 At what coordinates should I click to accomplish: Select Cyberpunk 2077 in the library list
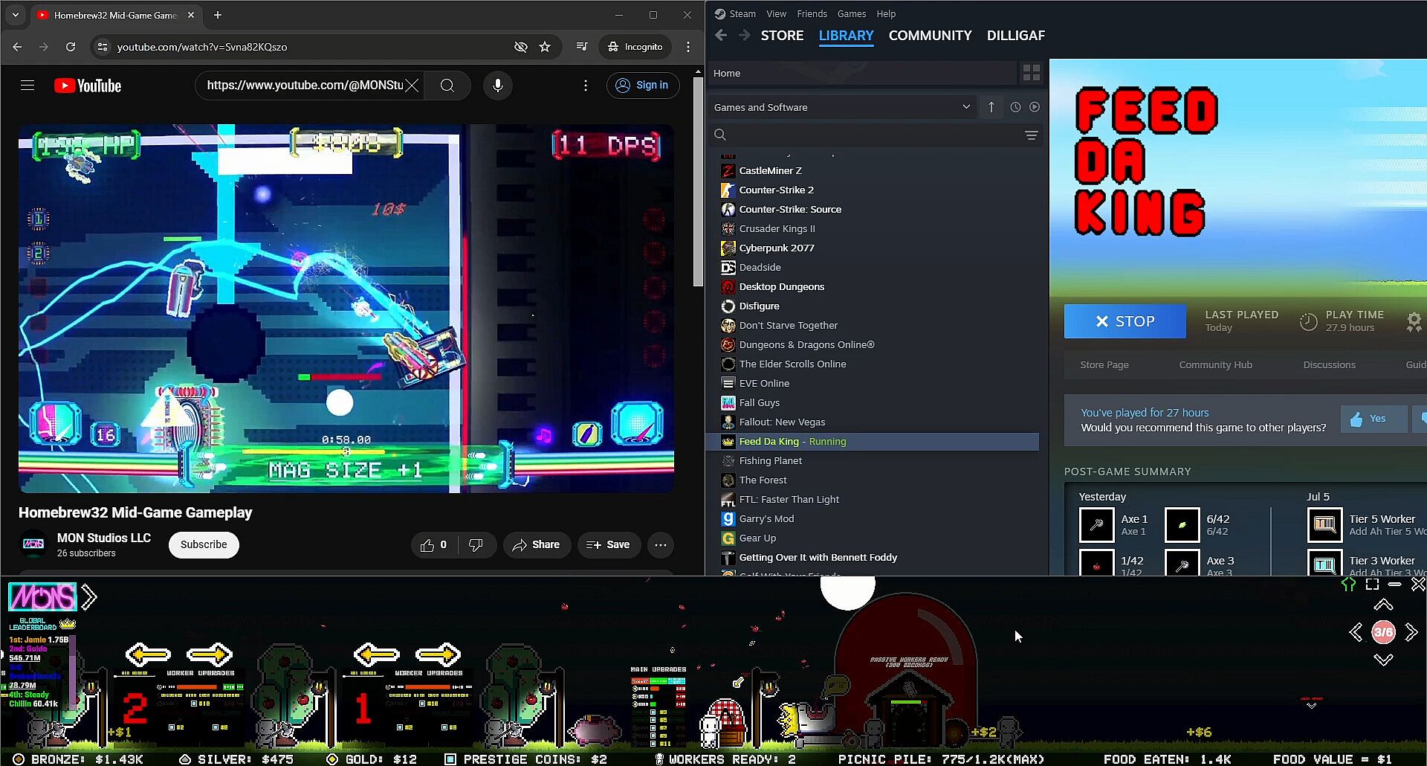(776, 248)
